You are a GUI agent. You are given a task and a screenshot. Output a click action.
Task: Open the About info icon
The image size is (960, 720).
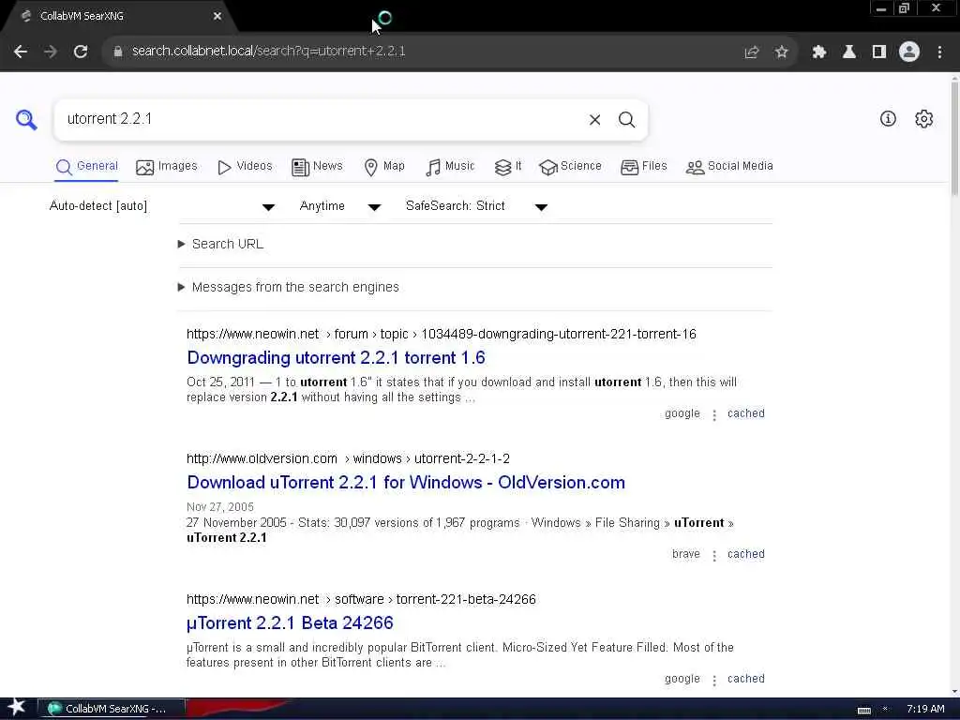(888, 119)
